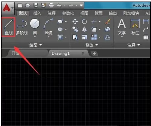Viewport: 151px width, 126px height.
Task: Select the Fillet tool
Action: (94, 29)
